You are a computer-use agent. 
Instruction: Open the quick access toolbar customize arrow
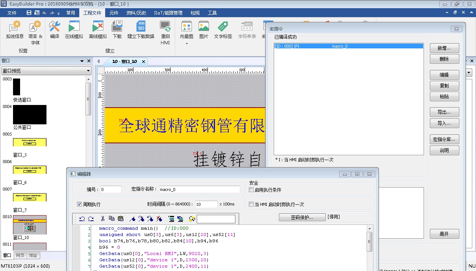pyautogui.click(x=59, y=13)
